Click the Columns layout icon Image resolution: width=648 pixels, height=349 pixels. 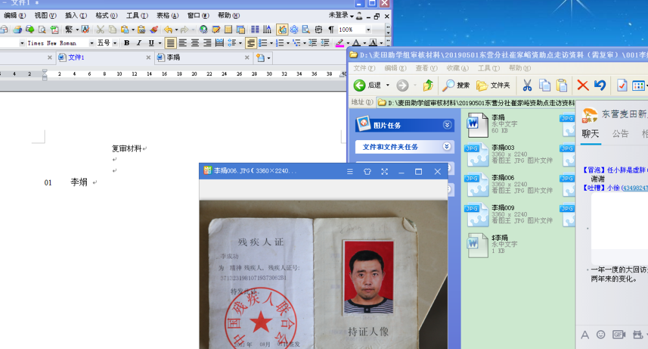coord(255,29)
